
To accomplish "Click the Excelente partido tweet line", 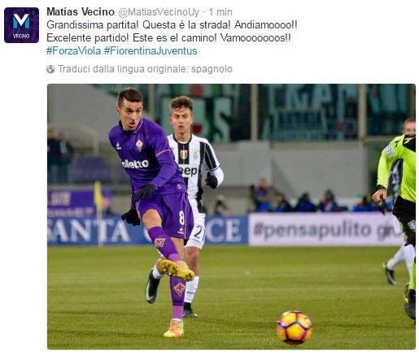I will [x=168, y=38].
